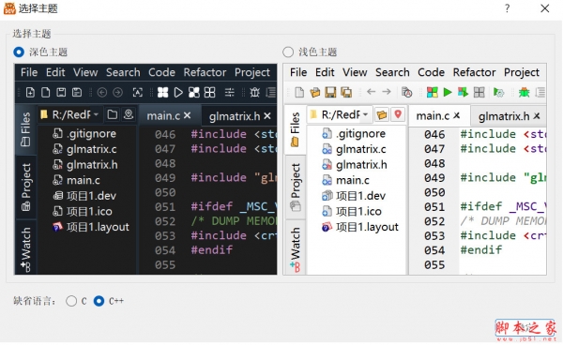This screenshot has height=345, width=563.
Task: Click reformat code icon in dark theme toolbar
Action: [x=138, y=93]
